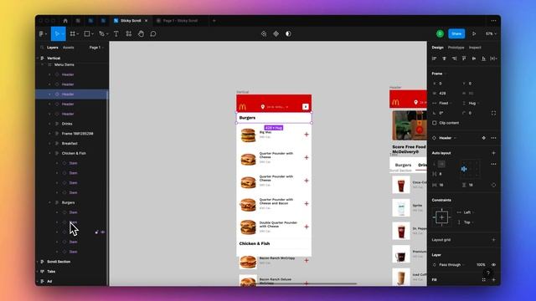Click the help question mark button
536x301 pixels.
(488, 273)
